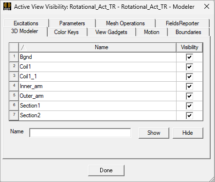Select the Coil1 name cell
Viewport: 215px width, 182px height.
tap(98, 67)
